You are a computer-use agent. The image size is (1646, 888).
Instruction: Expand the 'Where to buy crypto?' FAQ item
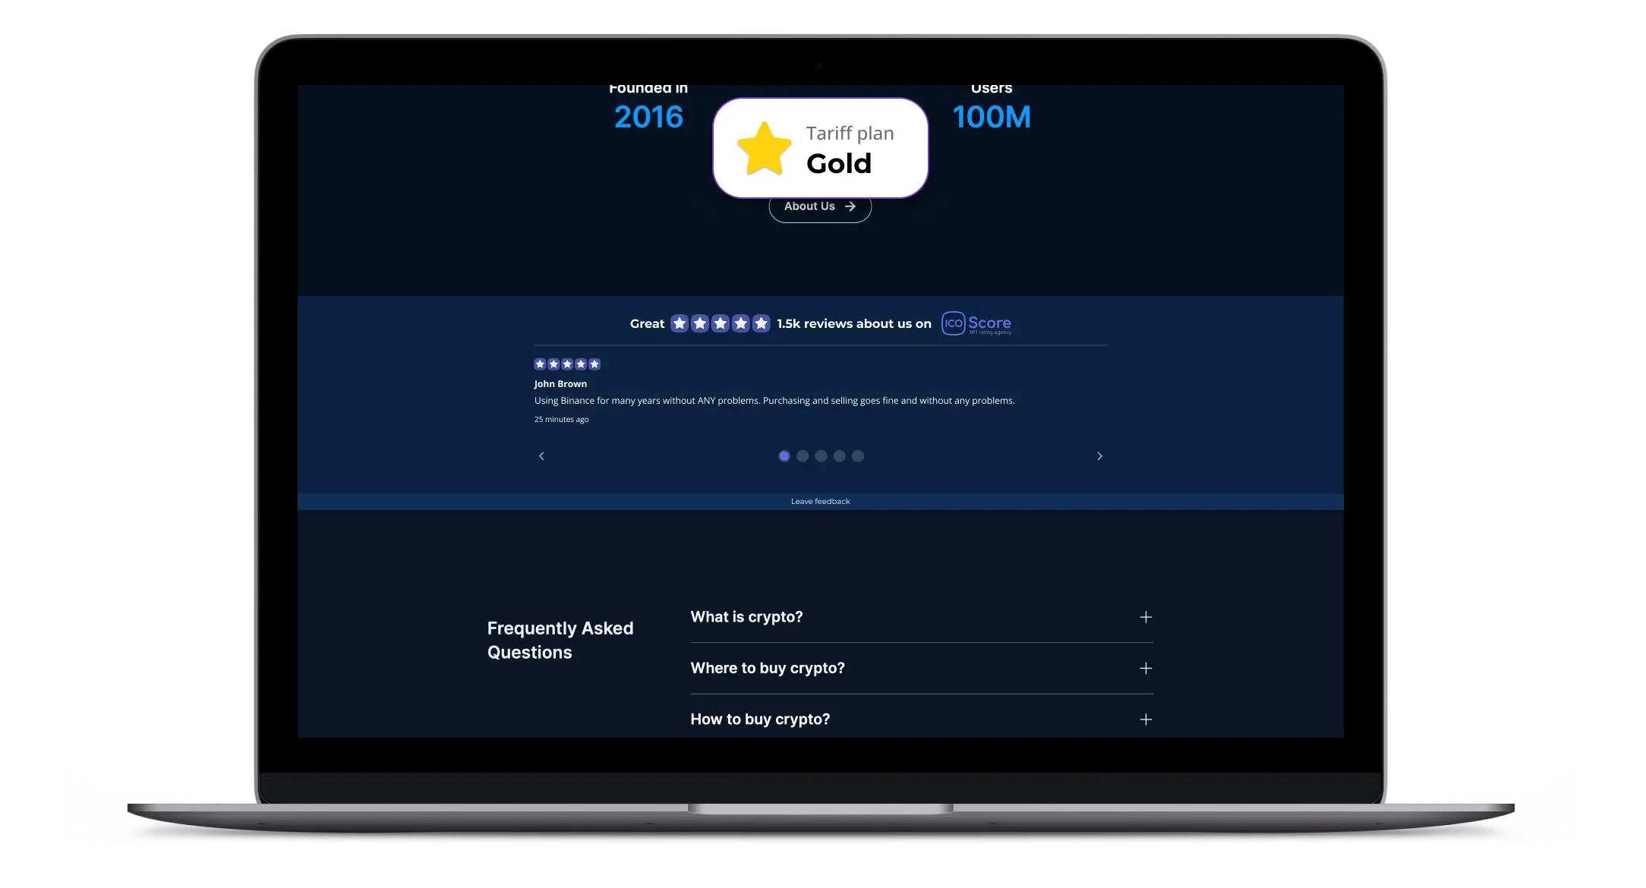pos(1145,667)
